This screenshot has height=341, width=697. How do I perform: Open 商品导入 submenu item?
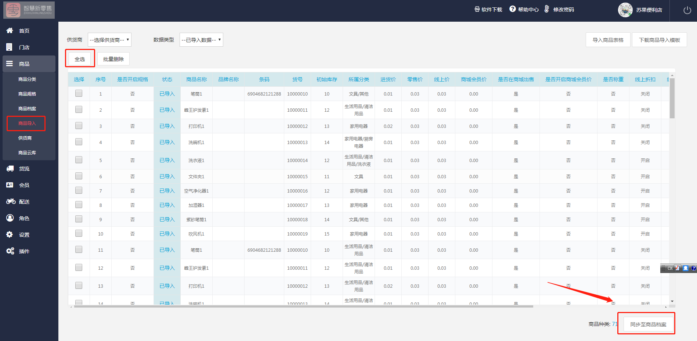(x=27, y=123)
